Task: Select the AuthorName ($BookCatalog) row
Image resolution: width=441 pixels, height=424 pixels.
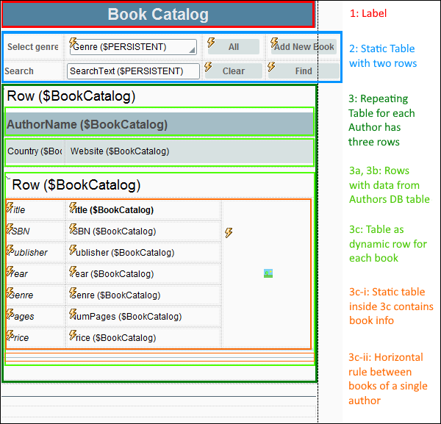Action: pyautogui.click(x=159, y=125)
